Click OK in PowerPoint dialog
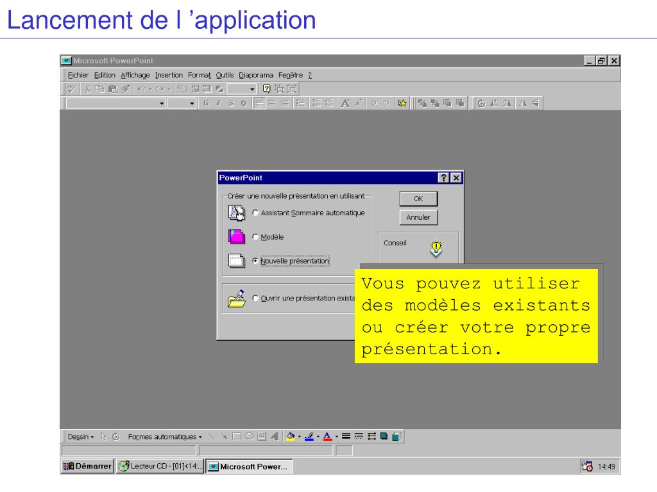This screenshot has height=492, width=657. (x=418, y=199)
